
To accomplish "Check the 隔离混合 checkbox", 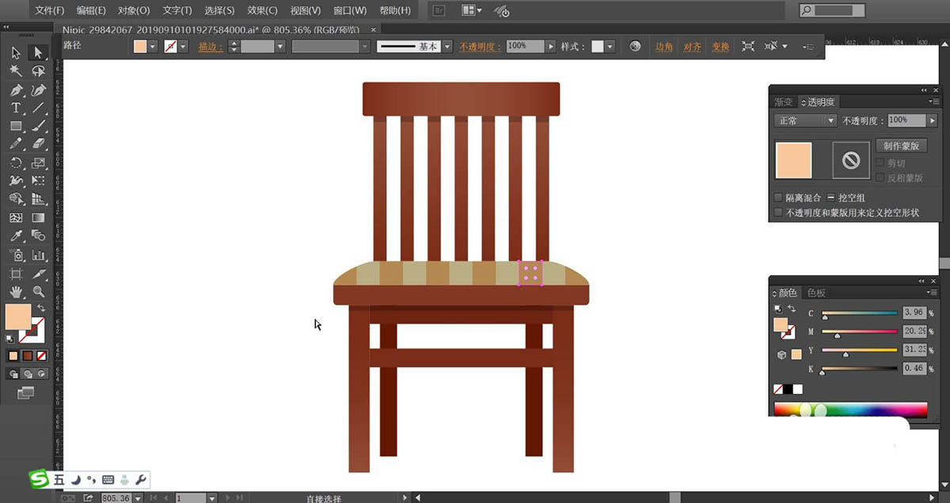I will [x=778, y=197].
